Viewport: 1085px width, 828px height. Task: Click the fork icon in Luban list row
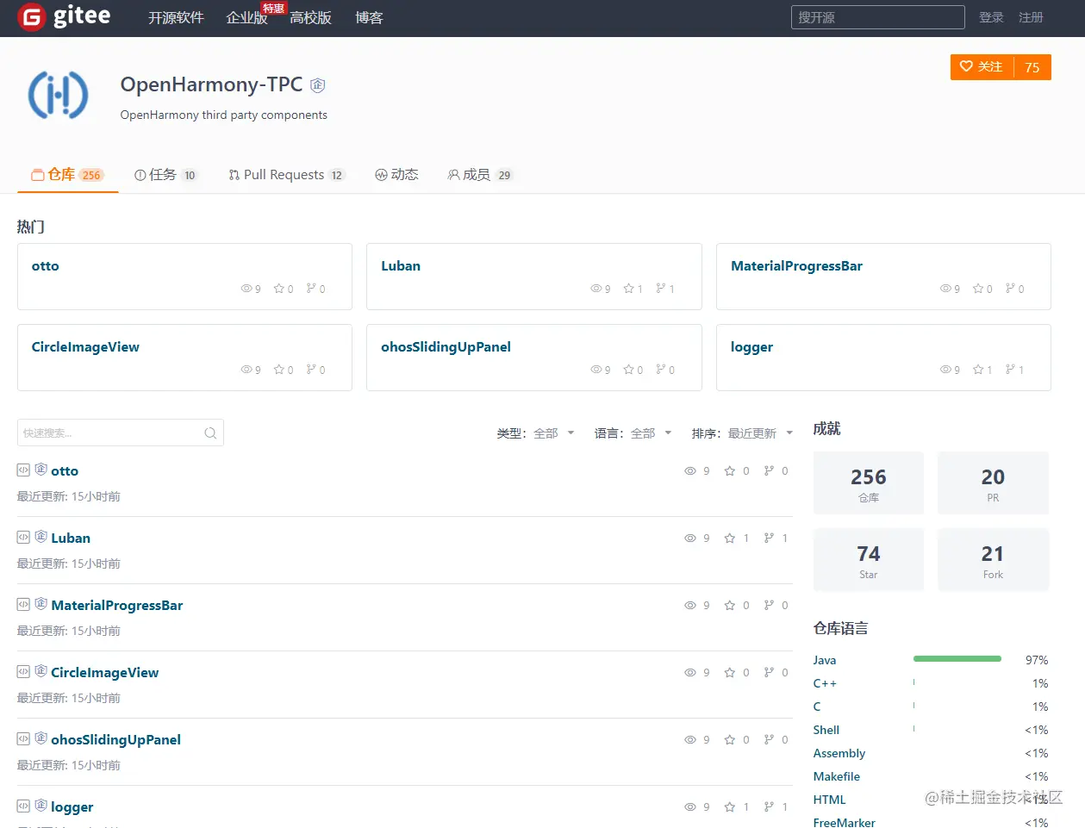[769, 539]
